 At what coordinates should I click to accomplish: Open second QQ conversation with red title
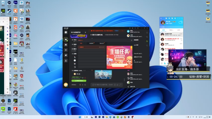pyautogui.click(x=171, y=39)
